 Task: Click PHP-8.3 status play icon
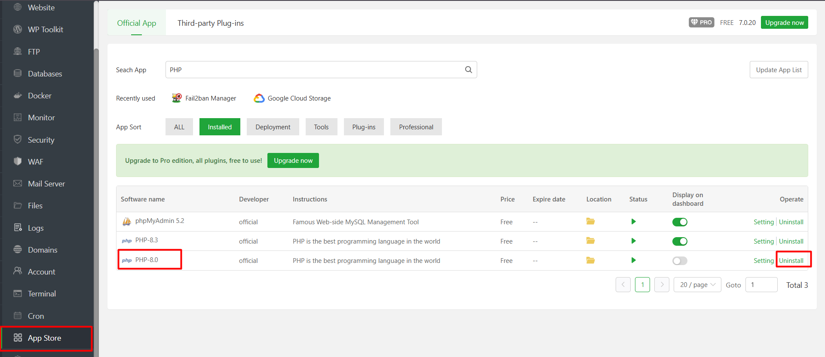pyautogui.click(x=633, y=241)
